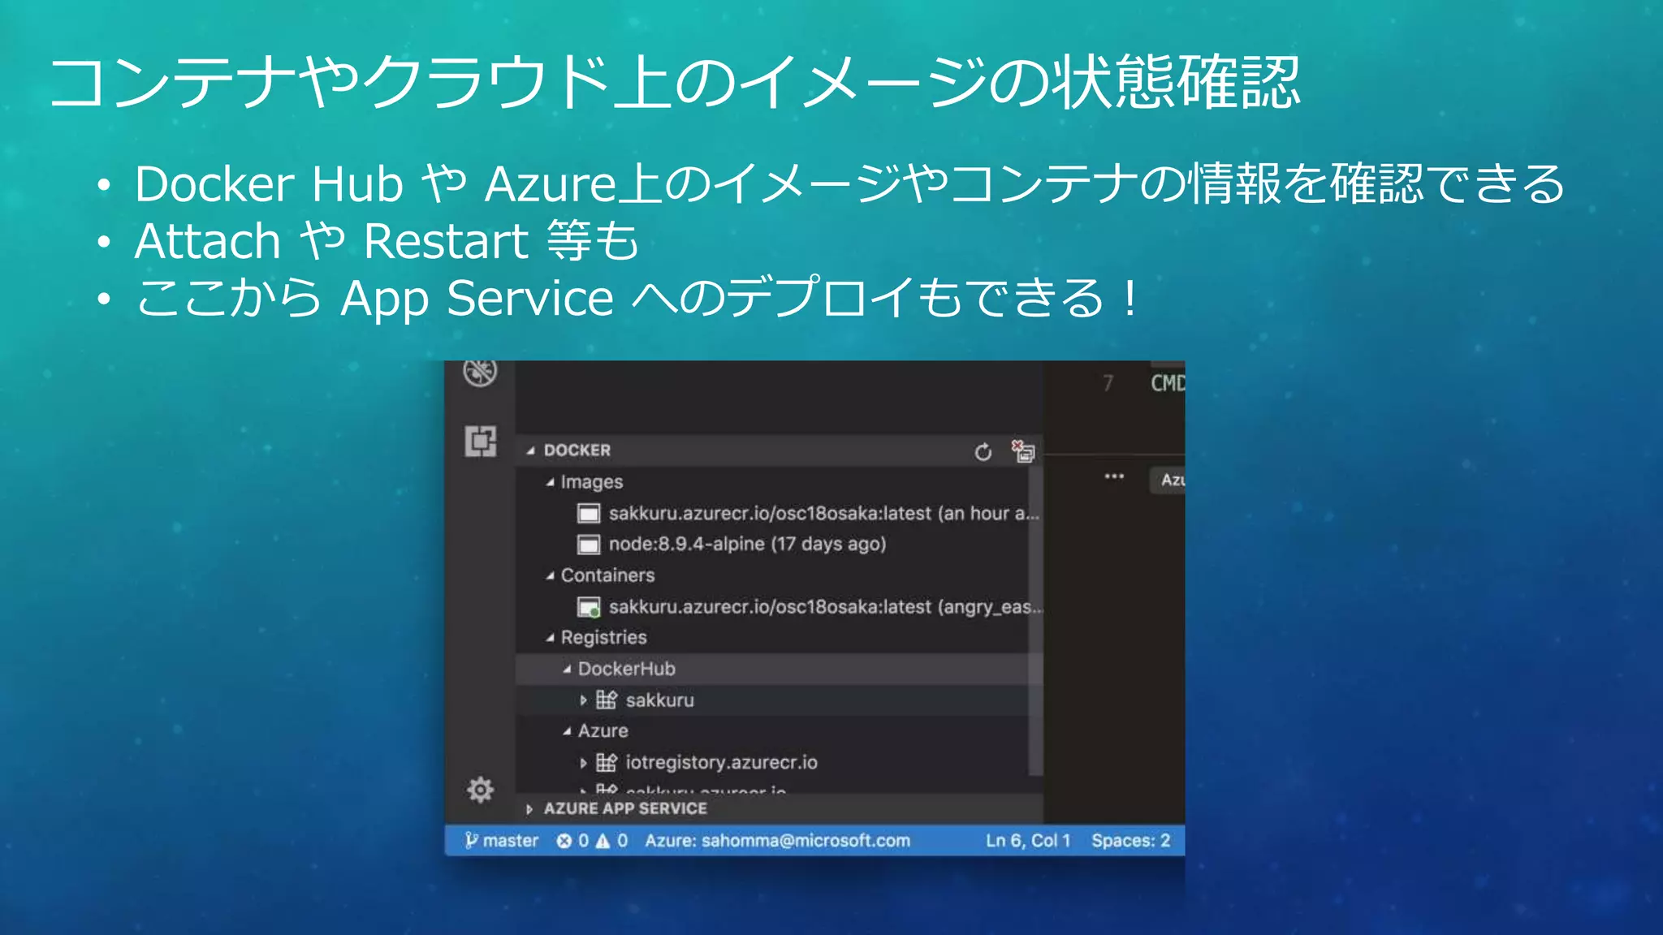Viewport: 1663px width, 935px height.
Task: Expand the AZURE APP SERVICE section
Action: coord(529,809)
